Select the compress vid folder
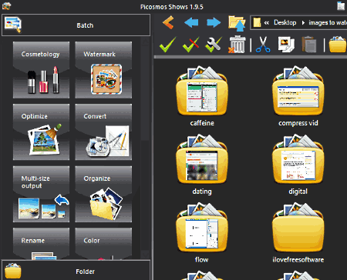Screen dimensions: 347x280 298,96
